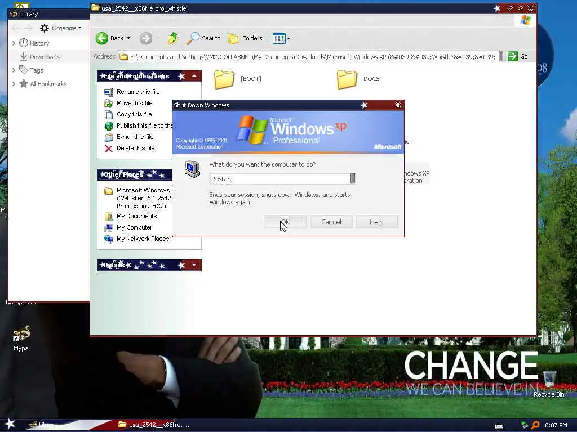The height and width of the screenshot is (432, 577).
Task: Open the Organize menu in Library
Action: coord(61,28)
